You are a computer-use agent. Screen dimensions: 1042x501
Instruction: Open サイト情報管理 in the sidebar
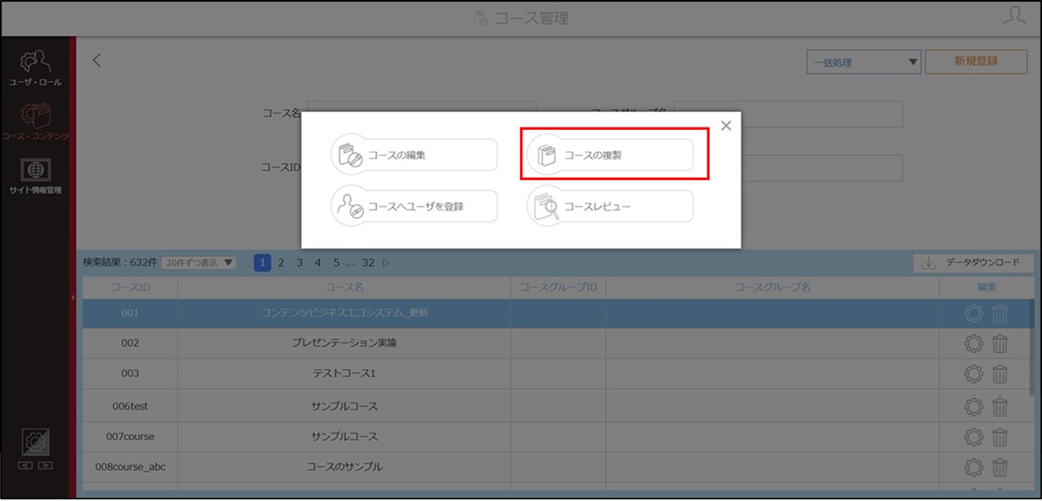click(36, 176)
